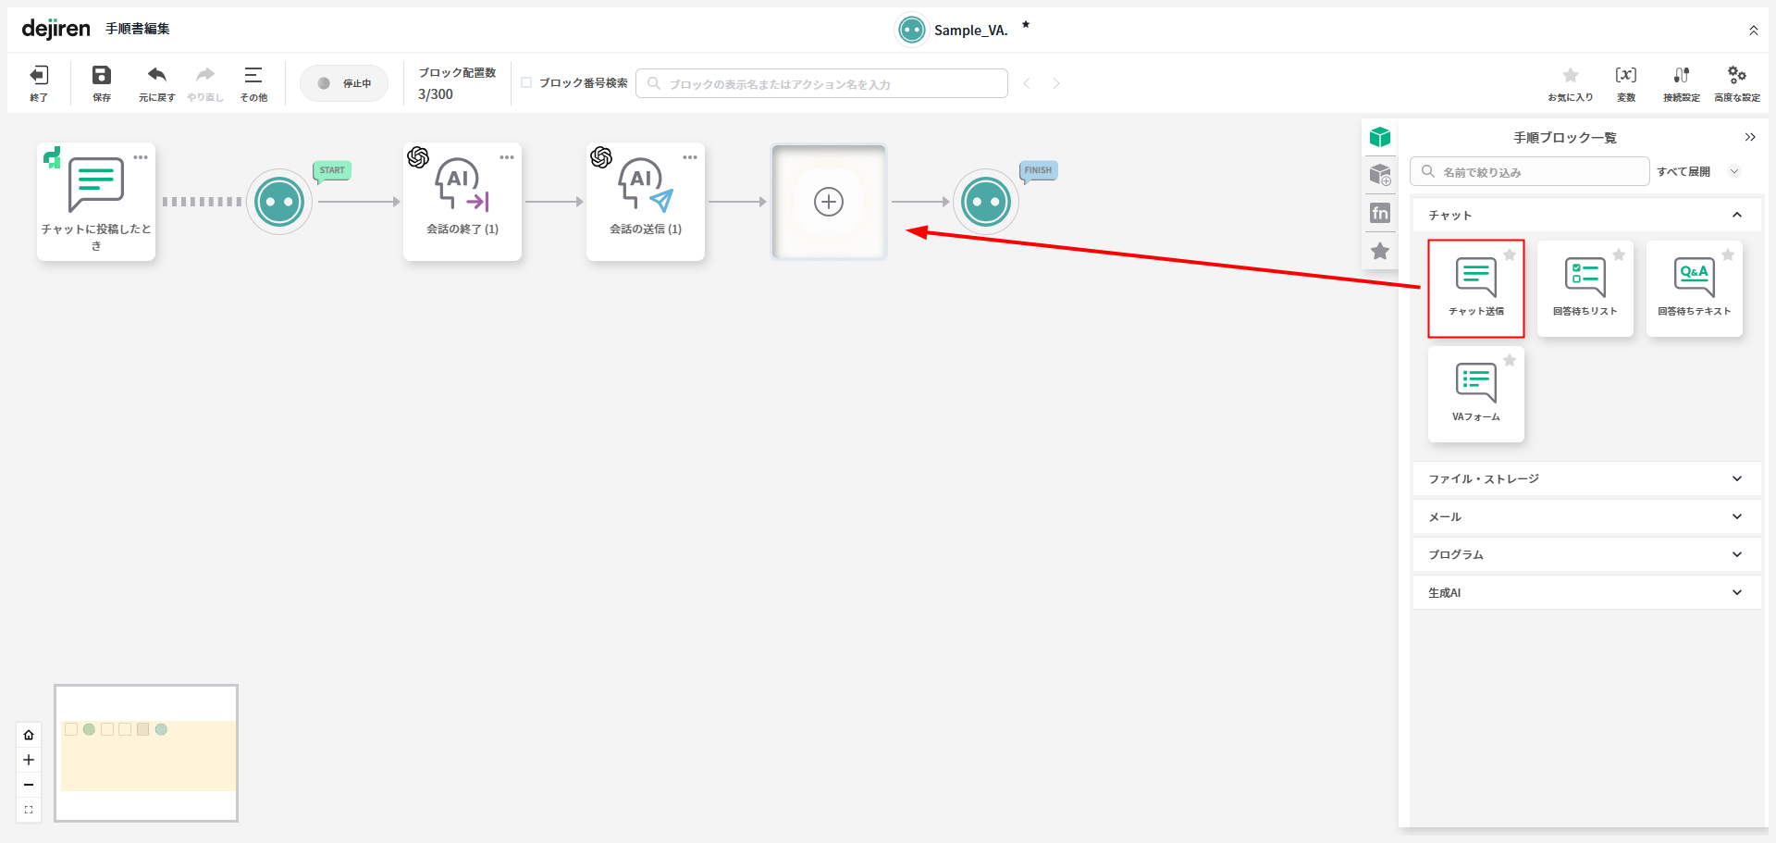1776x843 pixels.
Task: Open options menu on 会話の終了 block
Action: [507, 157]
